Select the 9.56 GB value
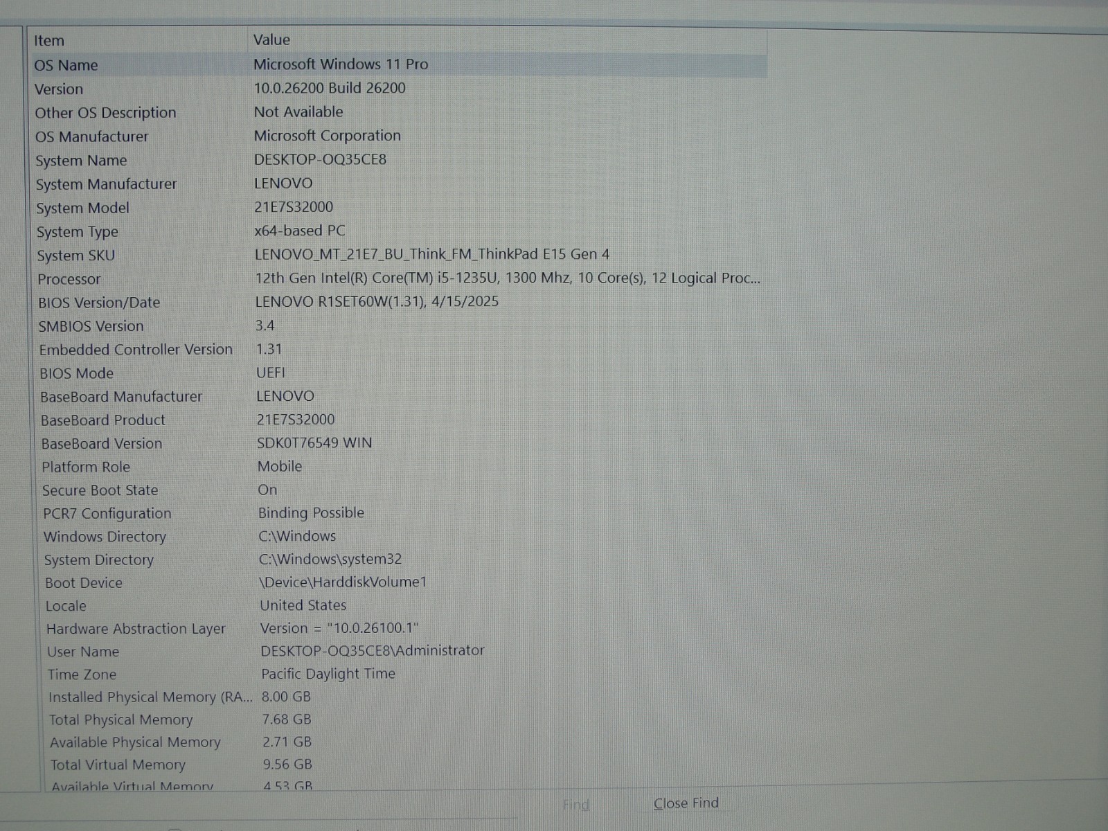Screen dimensions: 1108x831 click(287, 765)
